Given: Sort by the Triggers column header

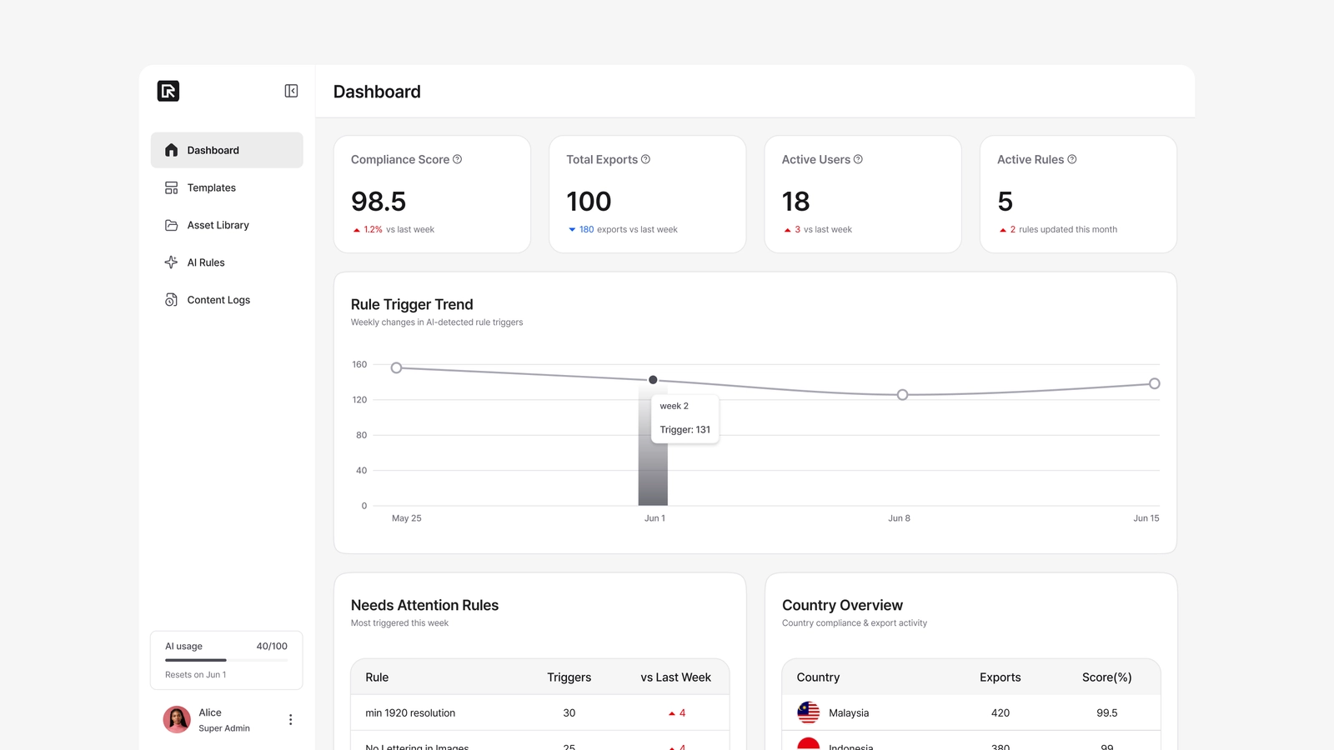Looking at the screenshot, I should pyautogui.click(x=569, y=677).
